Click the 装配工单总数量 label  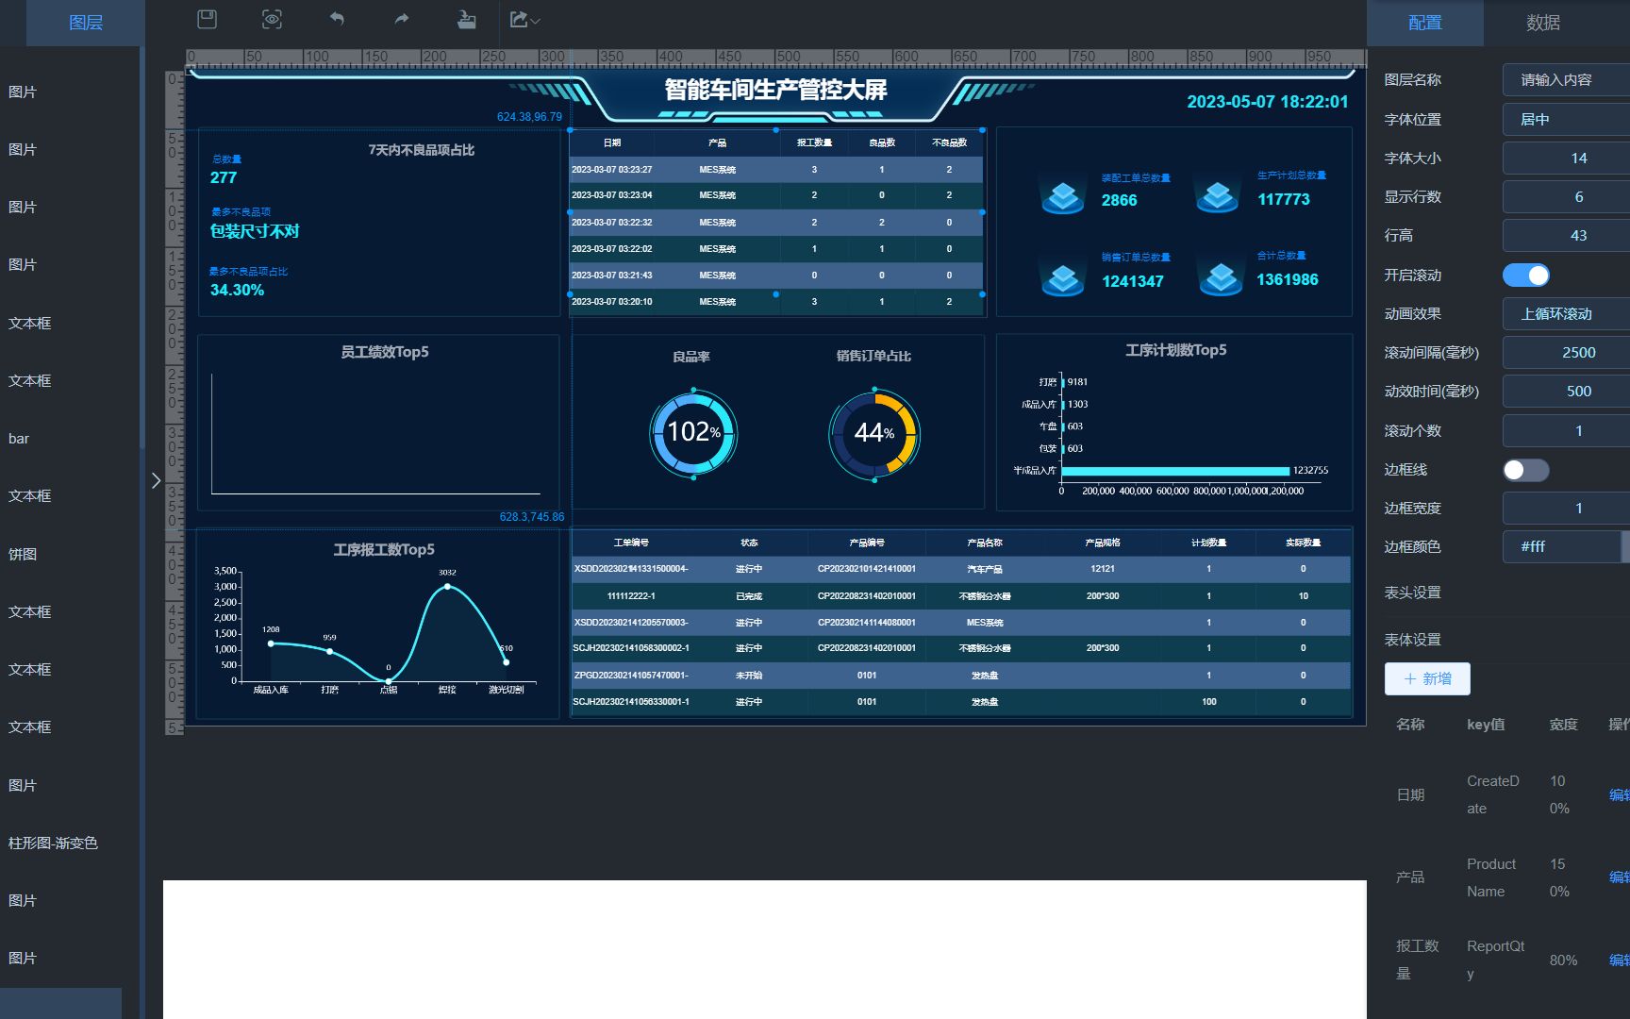click(x=1136, y=178)
